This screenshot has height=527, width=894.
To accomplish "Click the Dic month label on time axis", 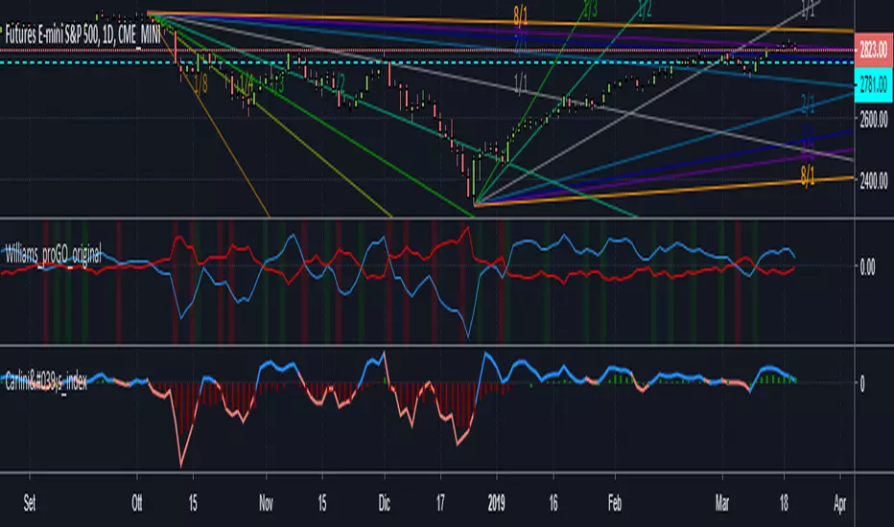I will [385, 503].
